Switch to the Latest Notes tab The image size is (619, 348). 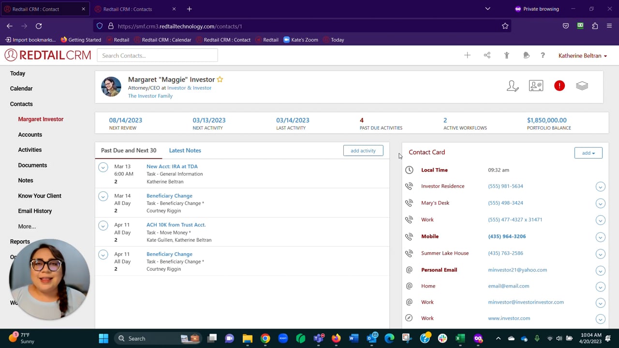[185, 150]
